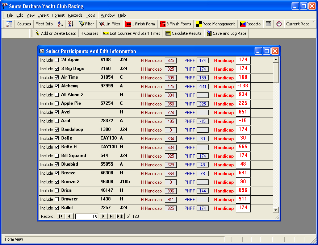
Task: Click the vertical scrollbar thumb
Action: [x=276, y=73]
